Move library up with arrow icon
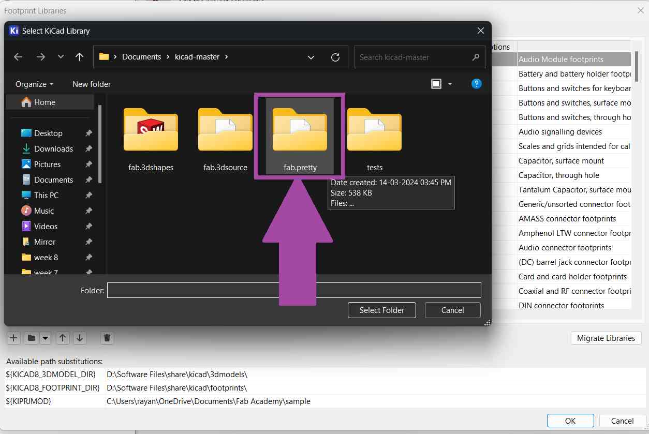The width and height of the screenshot is (649, 434). tap(63, 338)
